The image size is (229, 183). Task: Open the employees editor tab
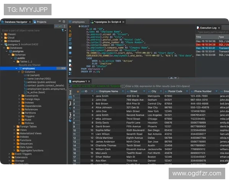[x=78, y=22]
